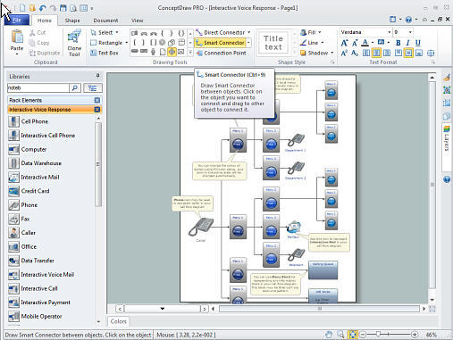Toggle Underline text formatting
The width and height of the screenshot is (453, 340).
418,43
